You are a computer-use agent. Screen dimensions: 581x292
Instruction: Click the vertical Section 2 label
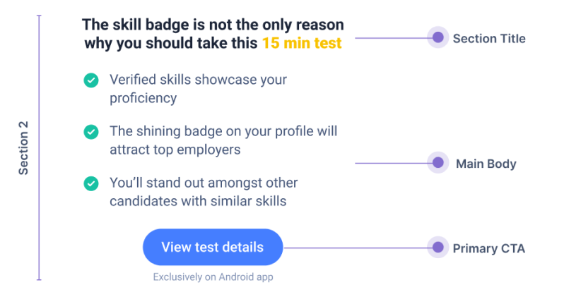point(24,147)
